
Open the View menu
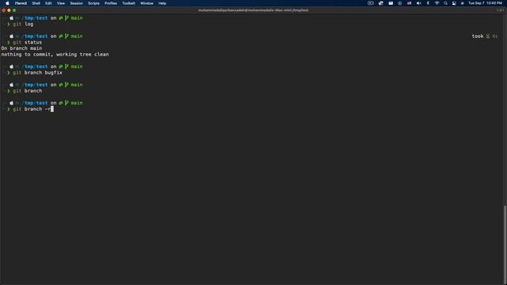click(x=61, y=3)
